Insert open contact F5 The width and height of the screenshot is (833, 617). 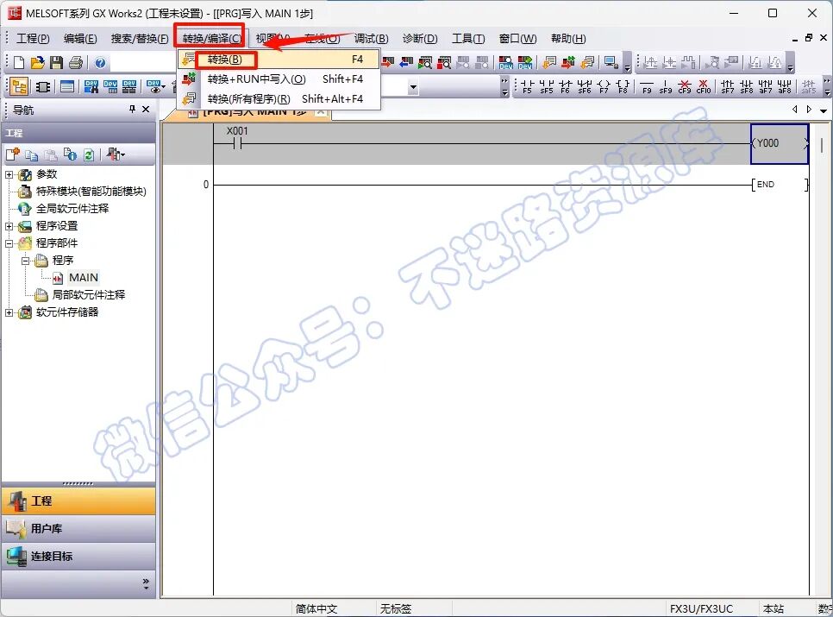click(527, 86)
